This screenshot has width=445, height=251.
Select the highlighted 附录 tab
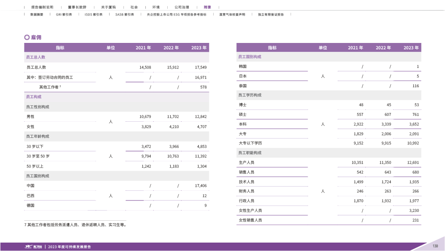(207, 8)
